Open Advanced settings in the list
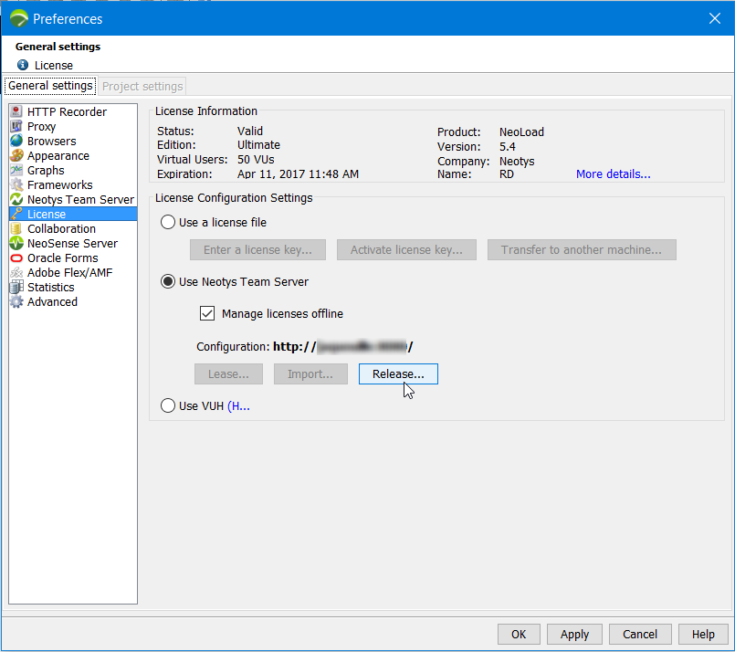 click(x=52, y=302)
